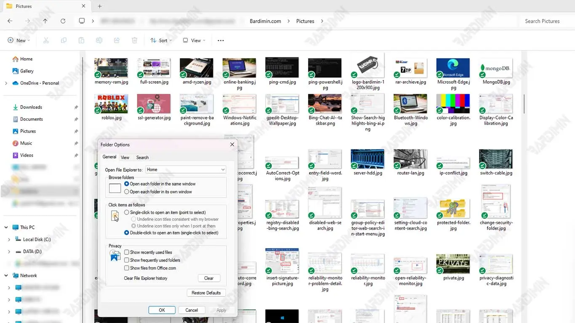Switch to the Search tab in Folder Options
Screen dimensions: 575x323
pos(142,157)
